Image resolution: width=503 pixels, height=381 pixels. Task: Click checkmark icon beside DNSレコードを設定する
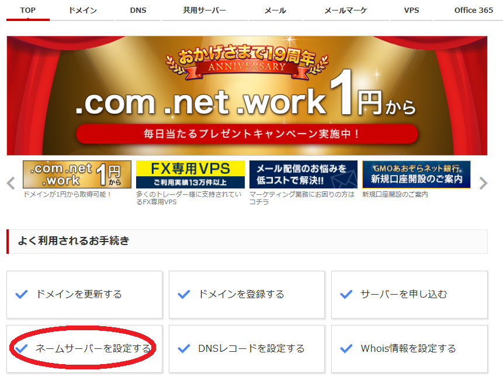click(x=184, y=348)
